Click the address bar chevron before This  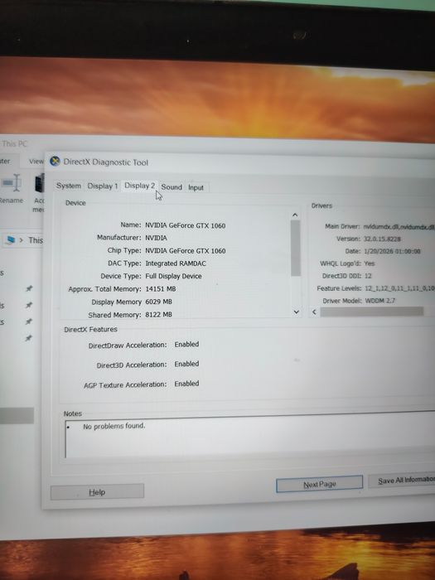click(21, 240)
